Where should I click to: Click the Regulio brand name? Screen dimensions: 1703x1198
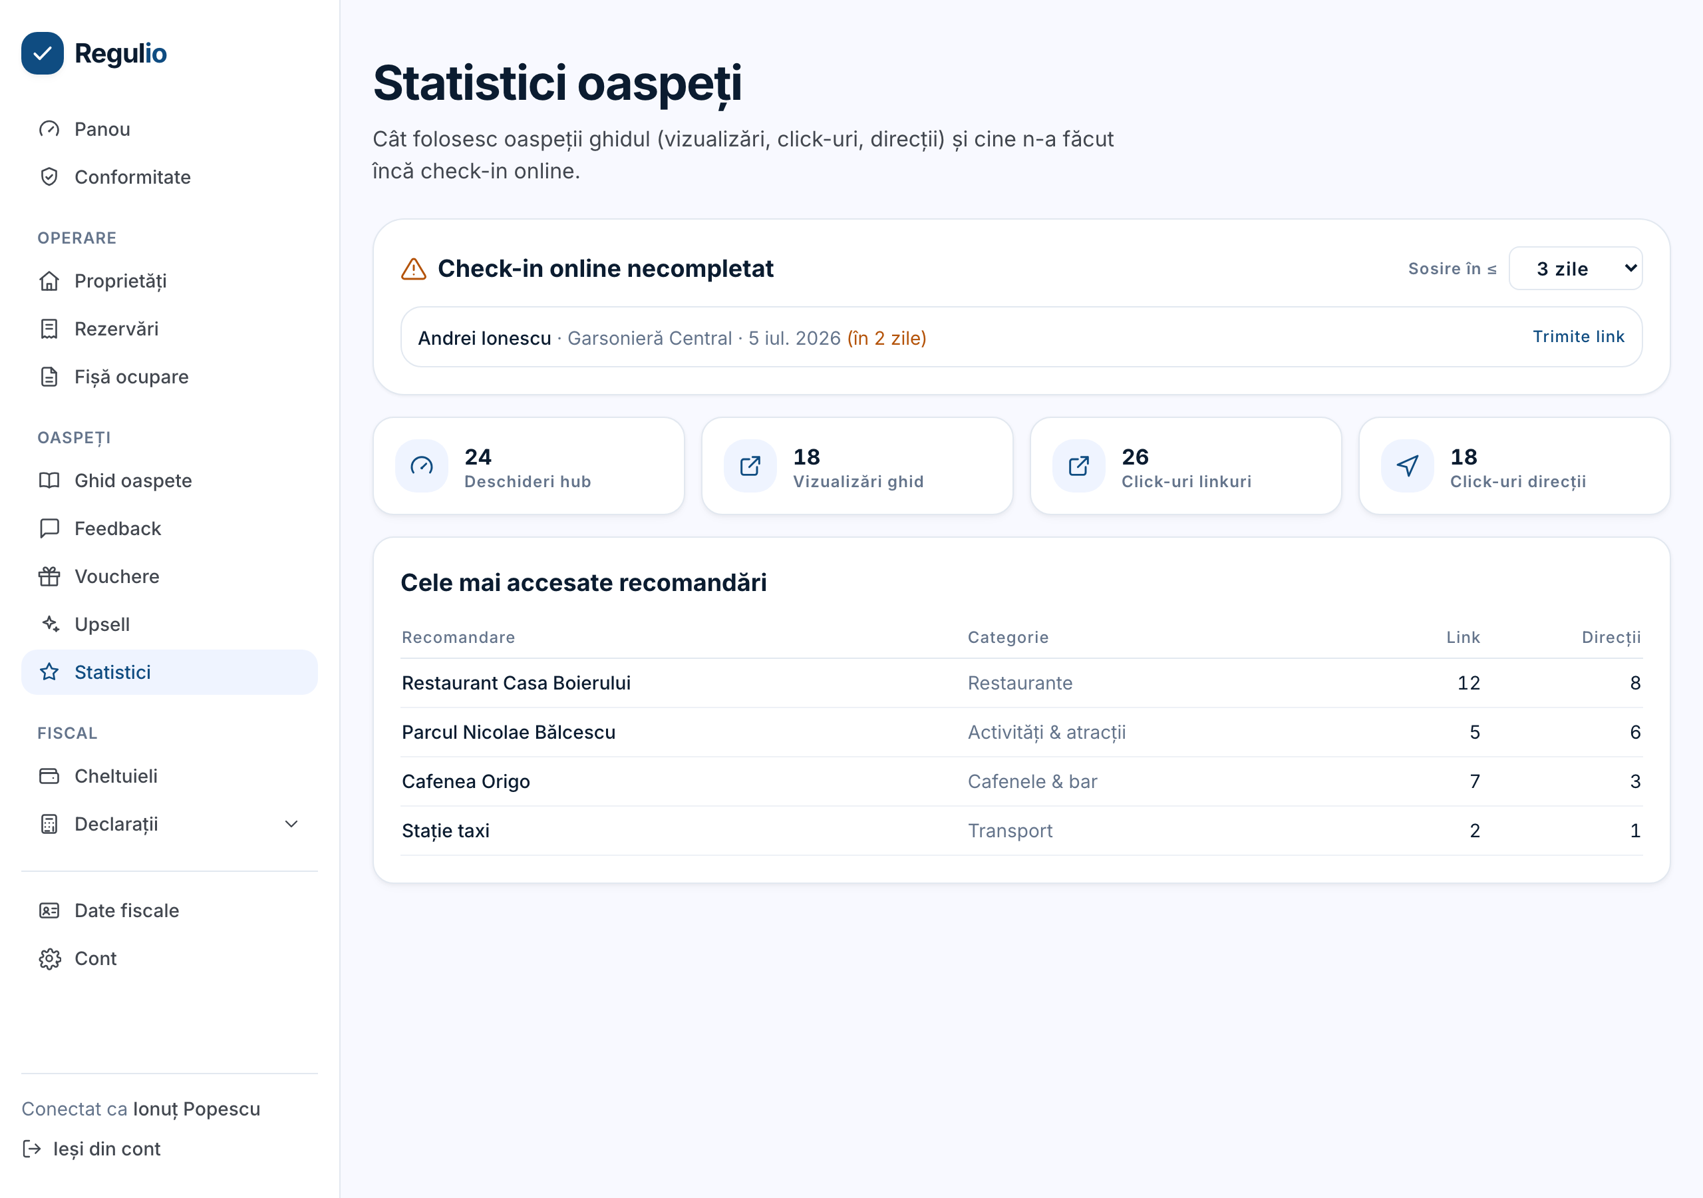121,53
